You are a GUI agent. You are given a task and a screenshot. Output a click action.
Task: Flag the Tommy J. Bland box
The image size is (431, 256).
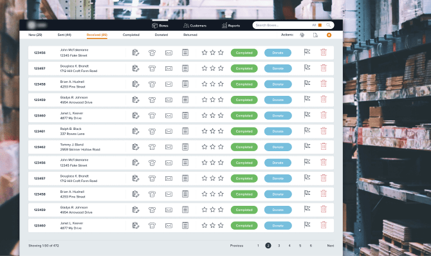click(x=307, y=146)
